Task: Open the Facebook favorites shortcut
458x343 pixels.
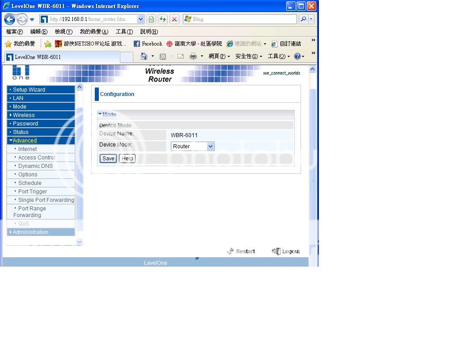Action: click(x=148, y=44)
